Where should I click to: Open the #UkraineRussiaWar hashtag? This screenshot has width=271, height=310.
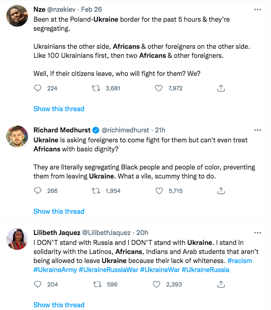click(x=108, y=270)
